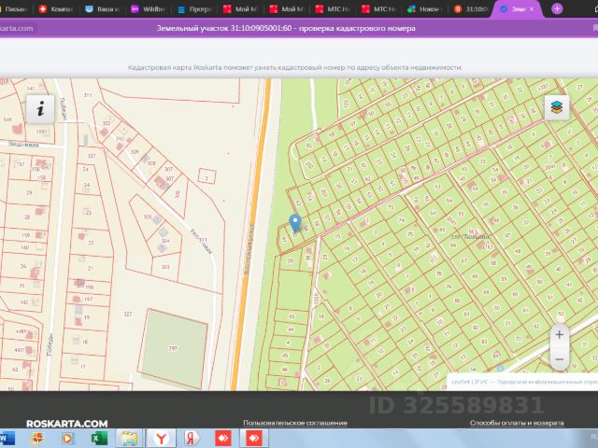Switch to the Компания tab
Viewport: 598px width, 448px height.
[x=56, y=9]
